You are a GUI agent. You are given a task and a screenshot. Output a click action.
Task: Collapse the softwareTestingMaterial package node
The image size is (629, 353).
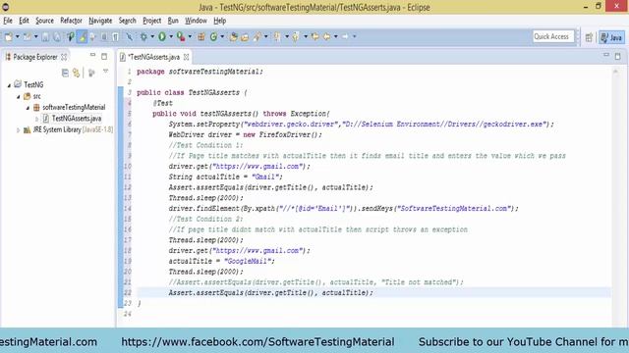[x=29, y=108]
